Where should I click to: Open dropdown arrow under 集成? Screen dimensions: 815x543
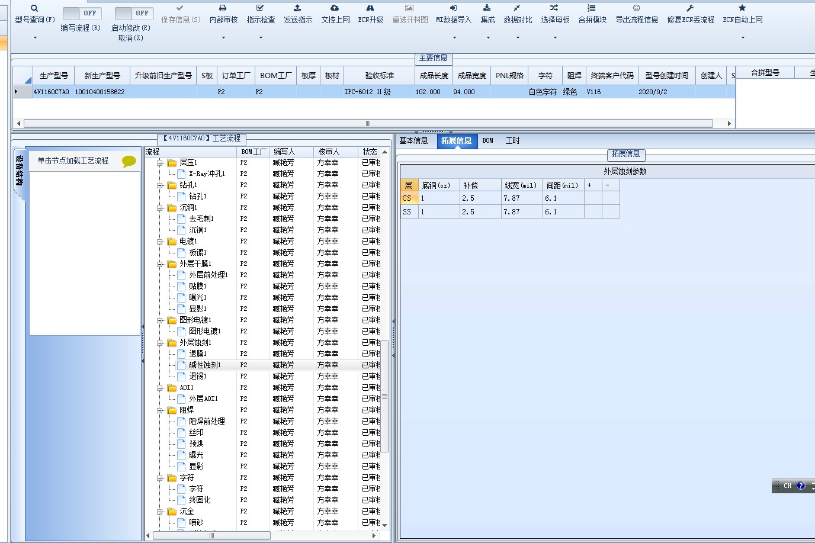(x=488, y=38)
